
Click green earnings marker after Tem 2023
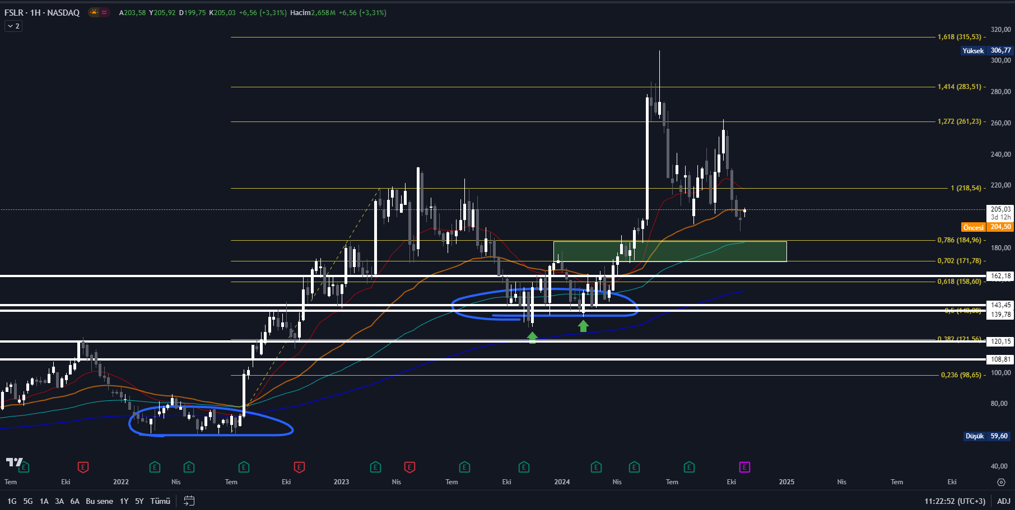(x=464, y=467)
